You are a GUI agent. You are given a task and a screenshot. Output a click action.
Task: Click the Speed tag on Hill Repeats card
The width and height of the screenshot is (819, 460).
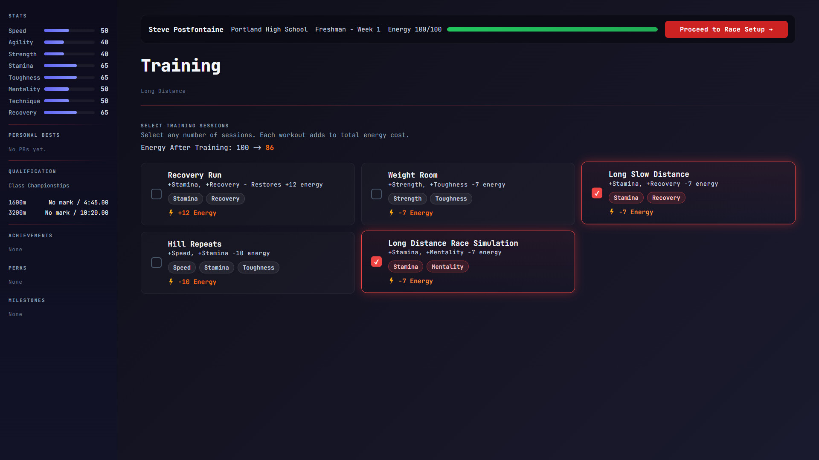coord(182,267)
